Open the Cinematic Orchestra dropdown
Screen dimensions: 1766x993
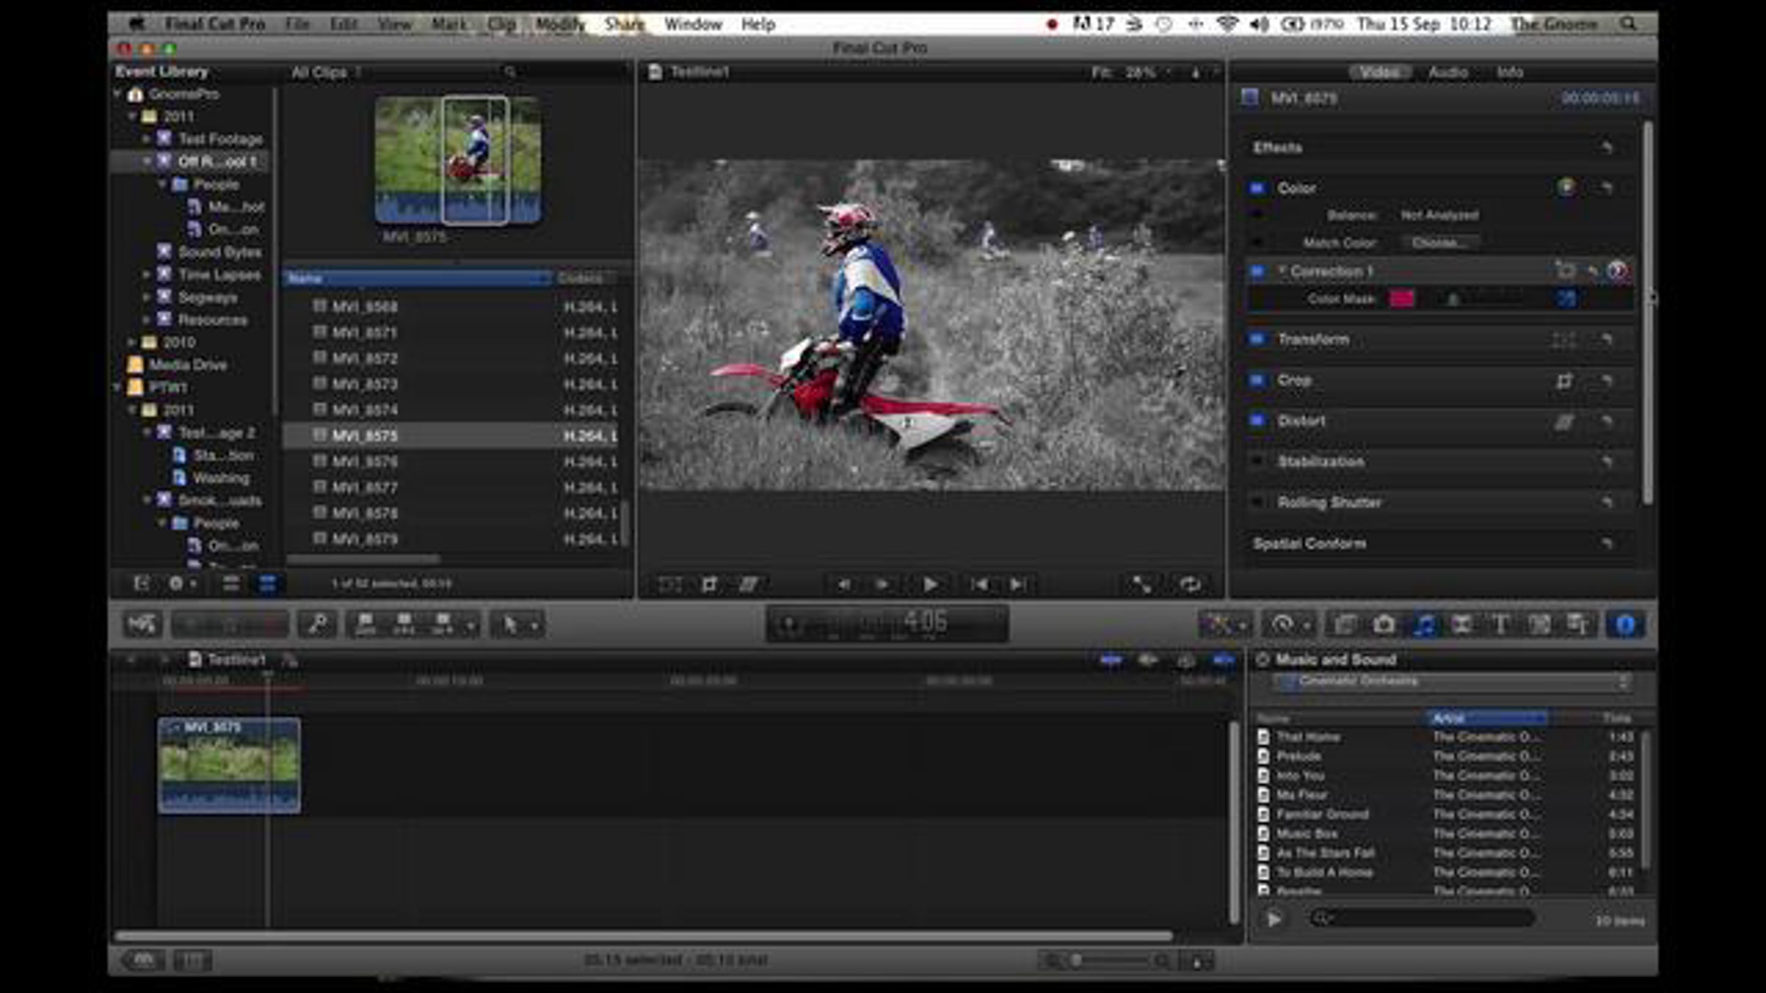point(1452,682)
